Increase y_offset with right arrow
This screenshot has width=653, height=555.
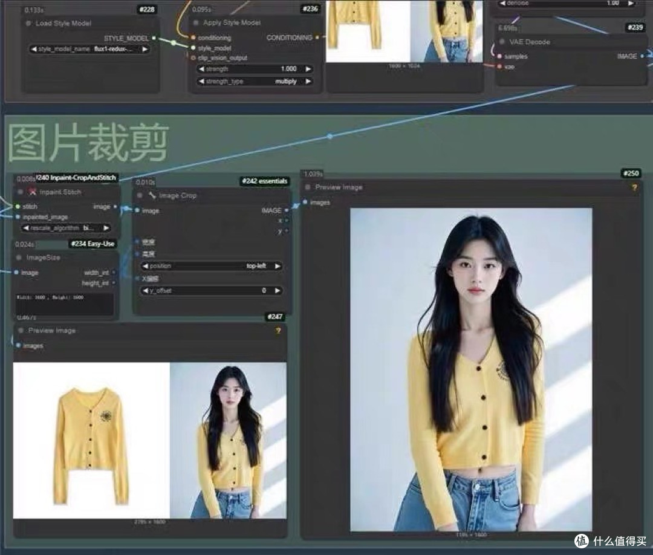[278, 290]
